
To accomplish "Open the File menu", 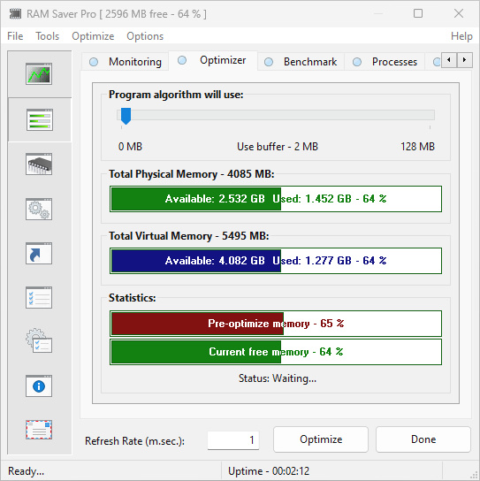I will (15, 36).
